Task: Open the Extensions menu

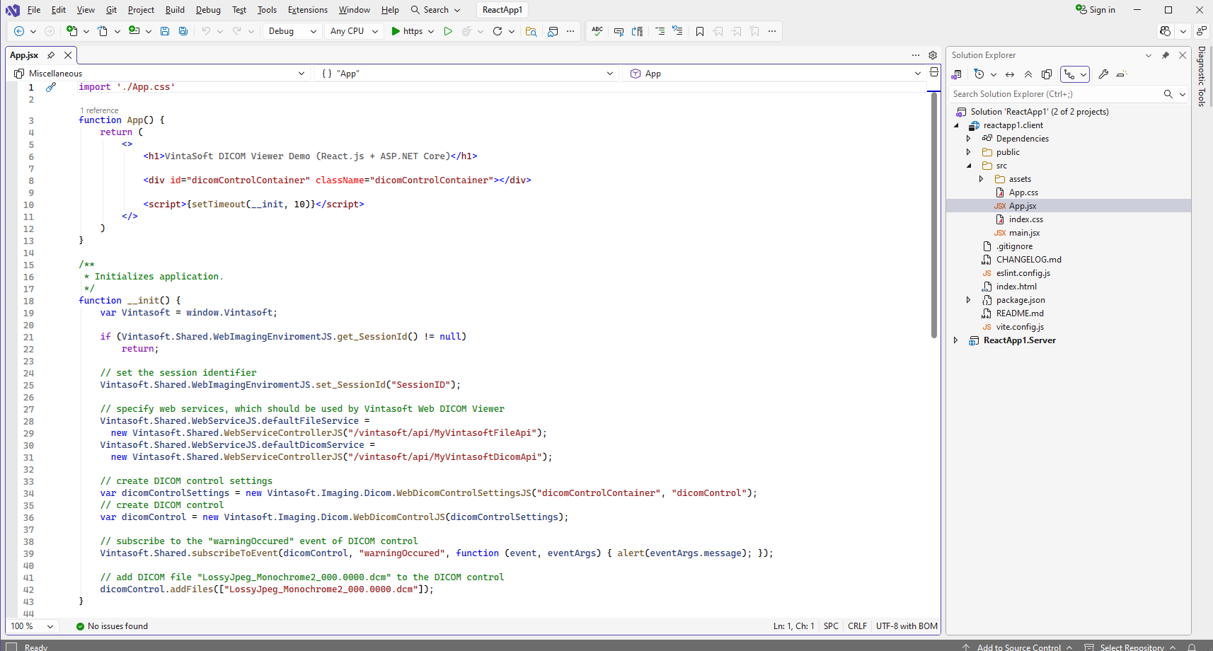Action: click(x=307, y=10)
